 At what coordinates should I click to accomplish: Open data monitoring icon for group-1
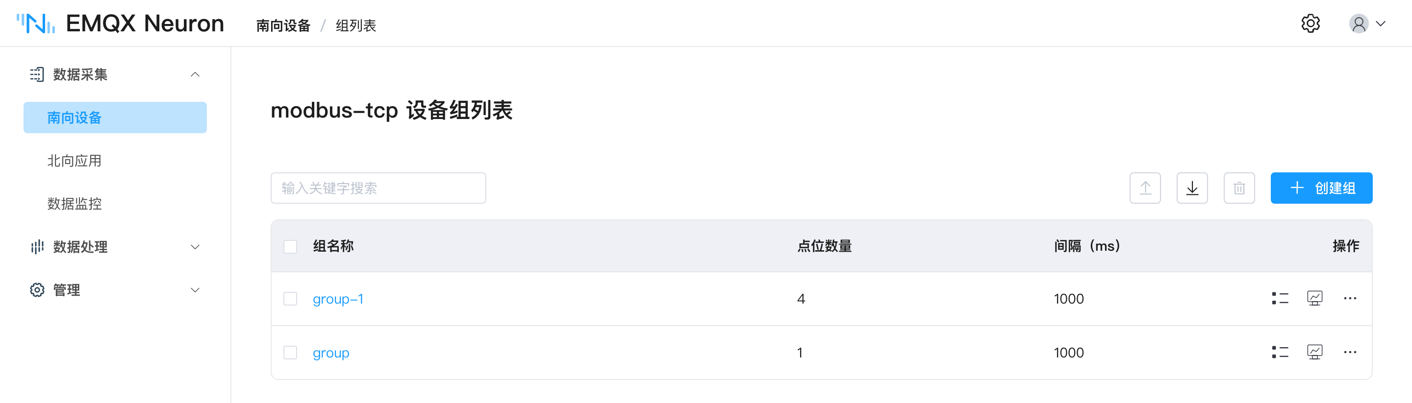tap(1314, 298)
